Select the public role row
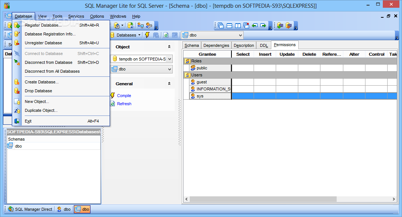This screenshot has height=217, width=402. (290, 68)
